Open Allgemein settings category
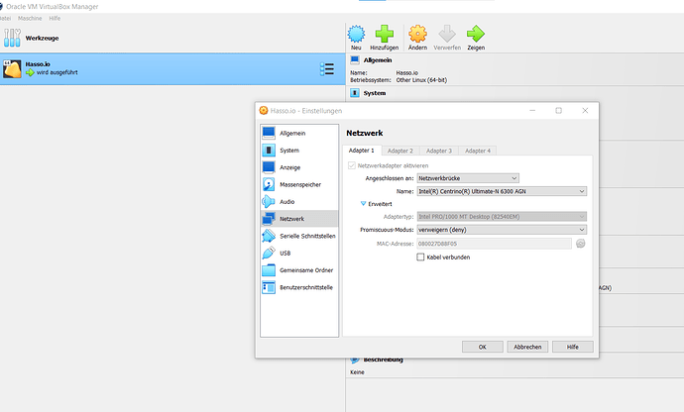The width and height of the screenshot is (684, 412). (299, 133)
